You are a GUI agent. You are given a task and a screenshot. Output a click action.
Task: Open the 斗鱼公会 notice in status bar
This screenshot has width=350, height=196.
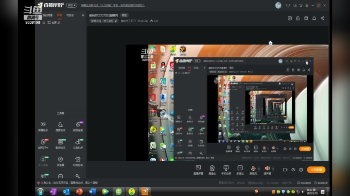[x=69, y=183]
